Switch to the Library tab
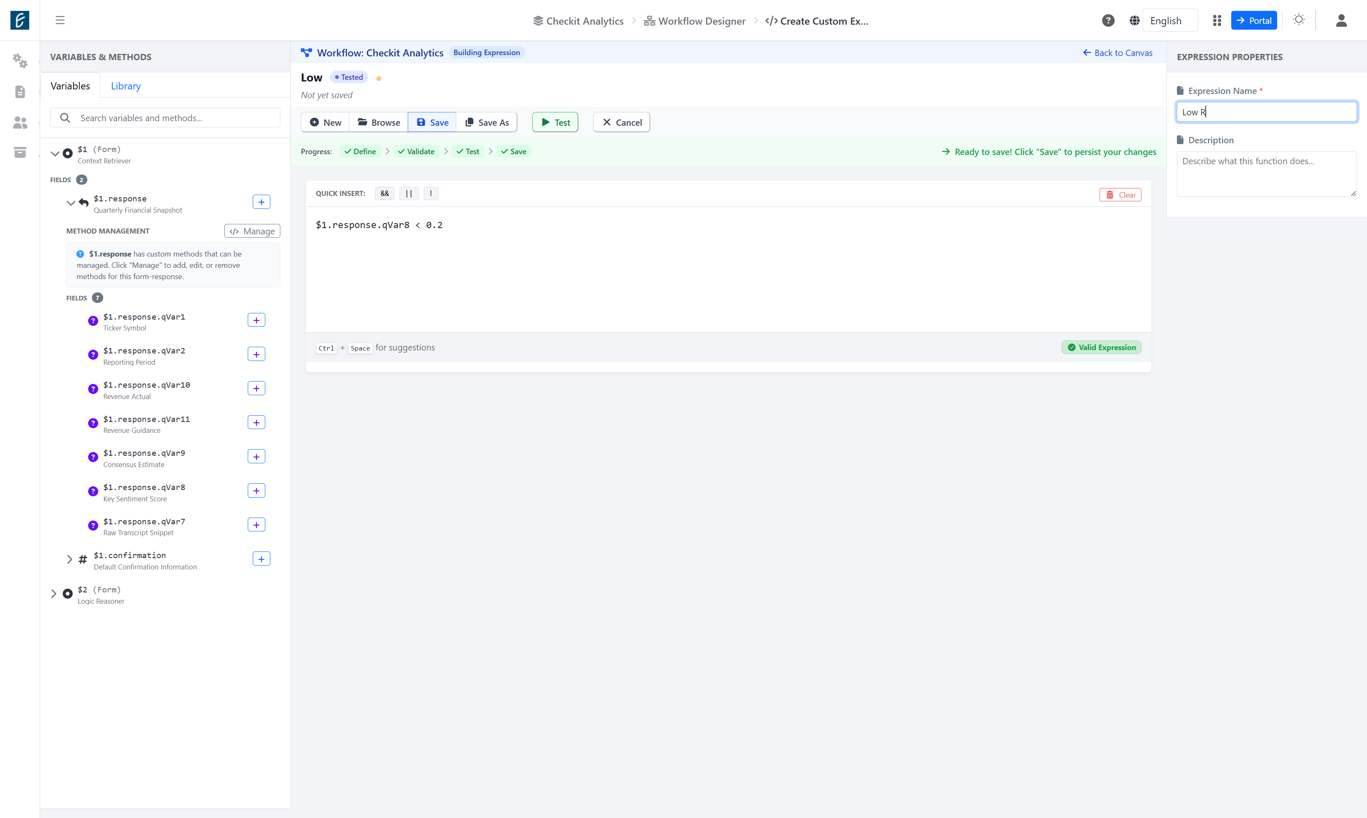This screenshot has height=818, width=1367. point(126,86)
